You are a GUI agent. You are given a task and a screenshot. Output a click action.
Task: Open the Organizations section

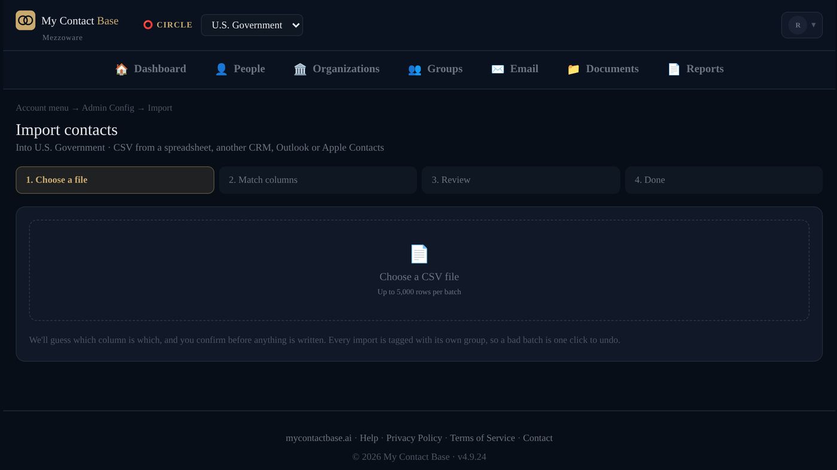click(x=337, y=69)
